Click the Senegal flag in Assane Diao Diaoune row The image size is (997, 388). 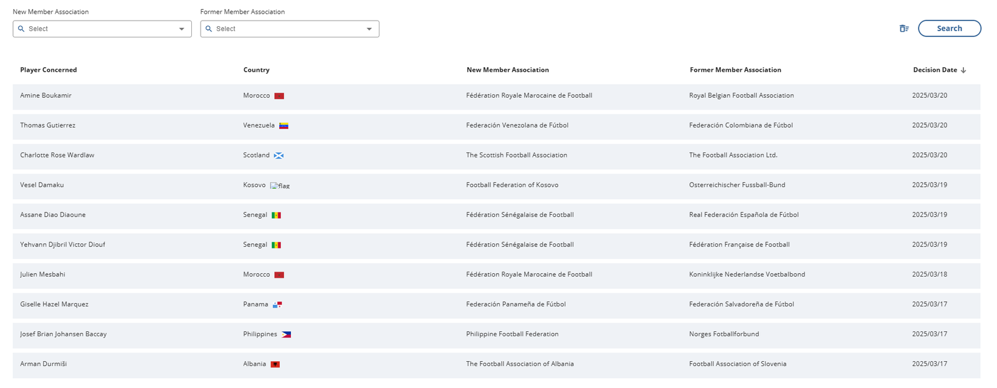click(x=276, y=215)
